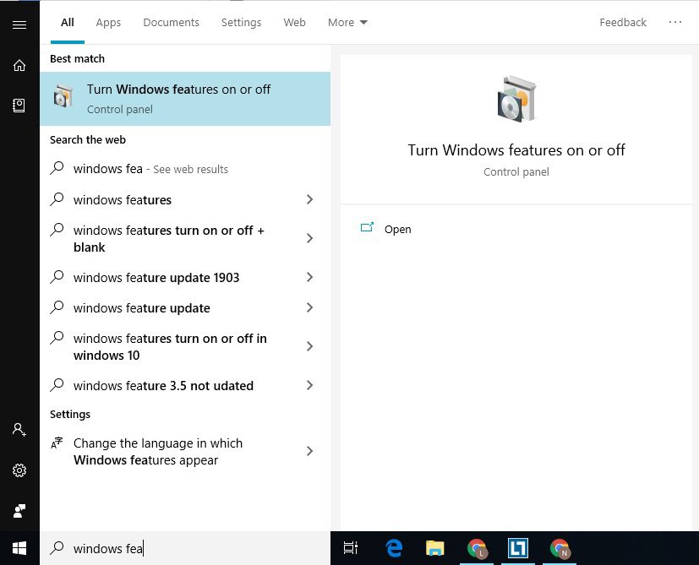This screenshot has width=699, height=565.
Task: Click the blue L1 app on the taskbar
Action: coord(516,548)
